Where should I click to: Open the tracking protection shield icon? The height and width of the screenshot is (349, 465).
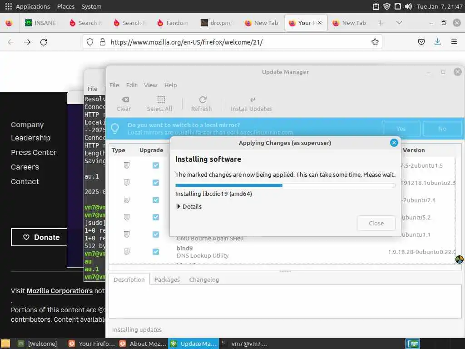coord(90,42)
